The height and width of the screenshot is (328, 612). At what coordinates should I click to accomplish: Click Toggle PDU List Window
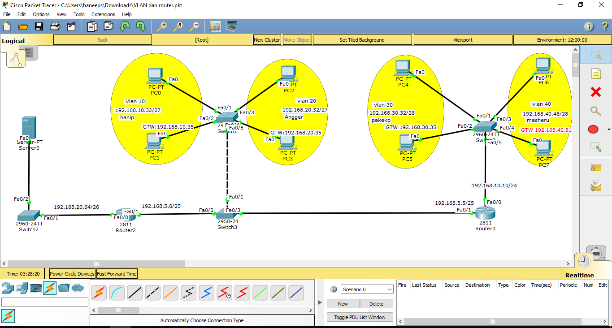[x=360, y=317]
